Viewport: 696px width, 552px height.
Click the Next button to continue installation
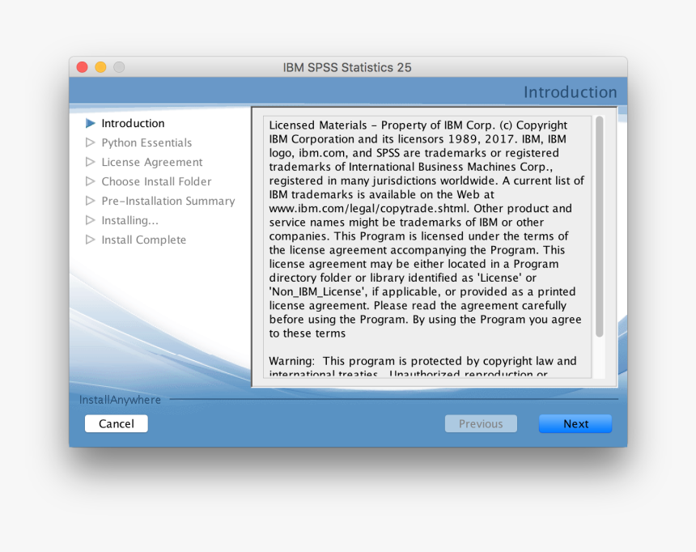pos(575,423)
